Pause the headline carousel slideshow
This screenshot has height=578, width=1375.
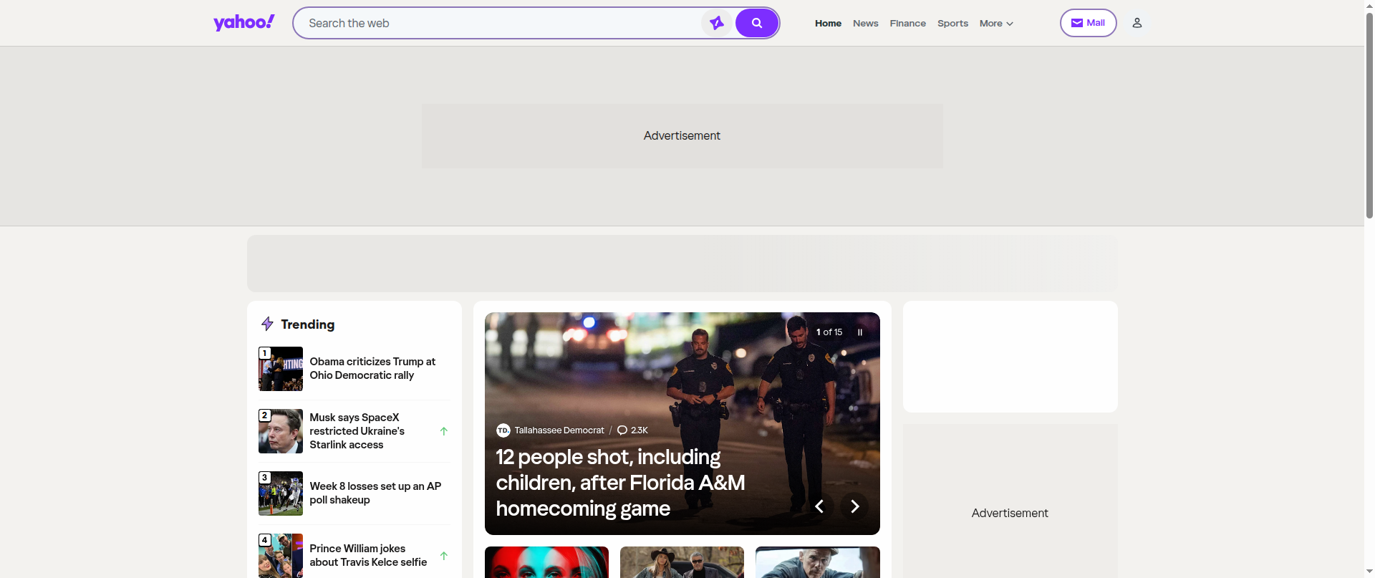coord(860,332)
